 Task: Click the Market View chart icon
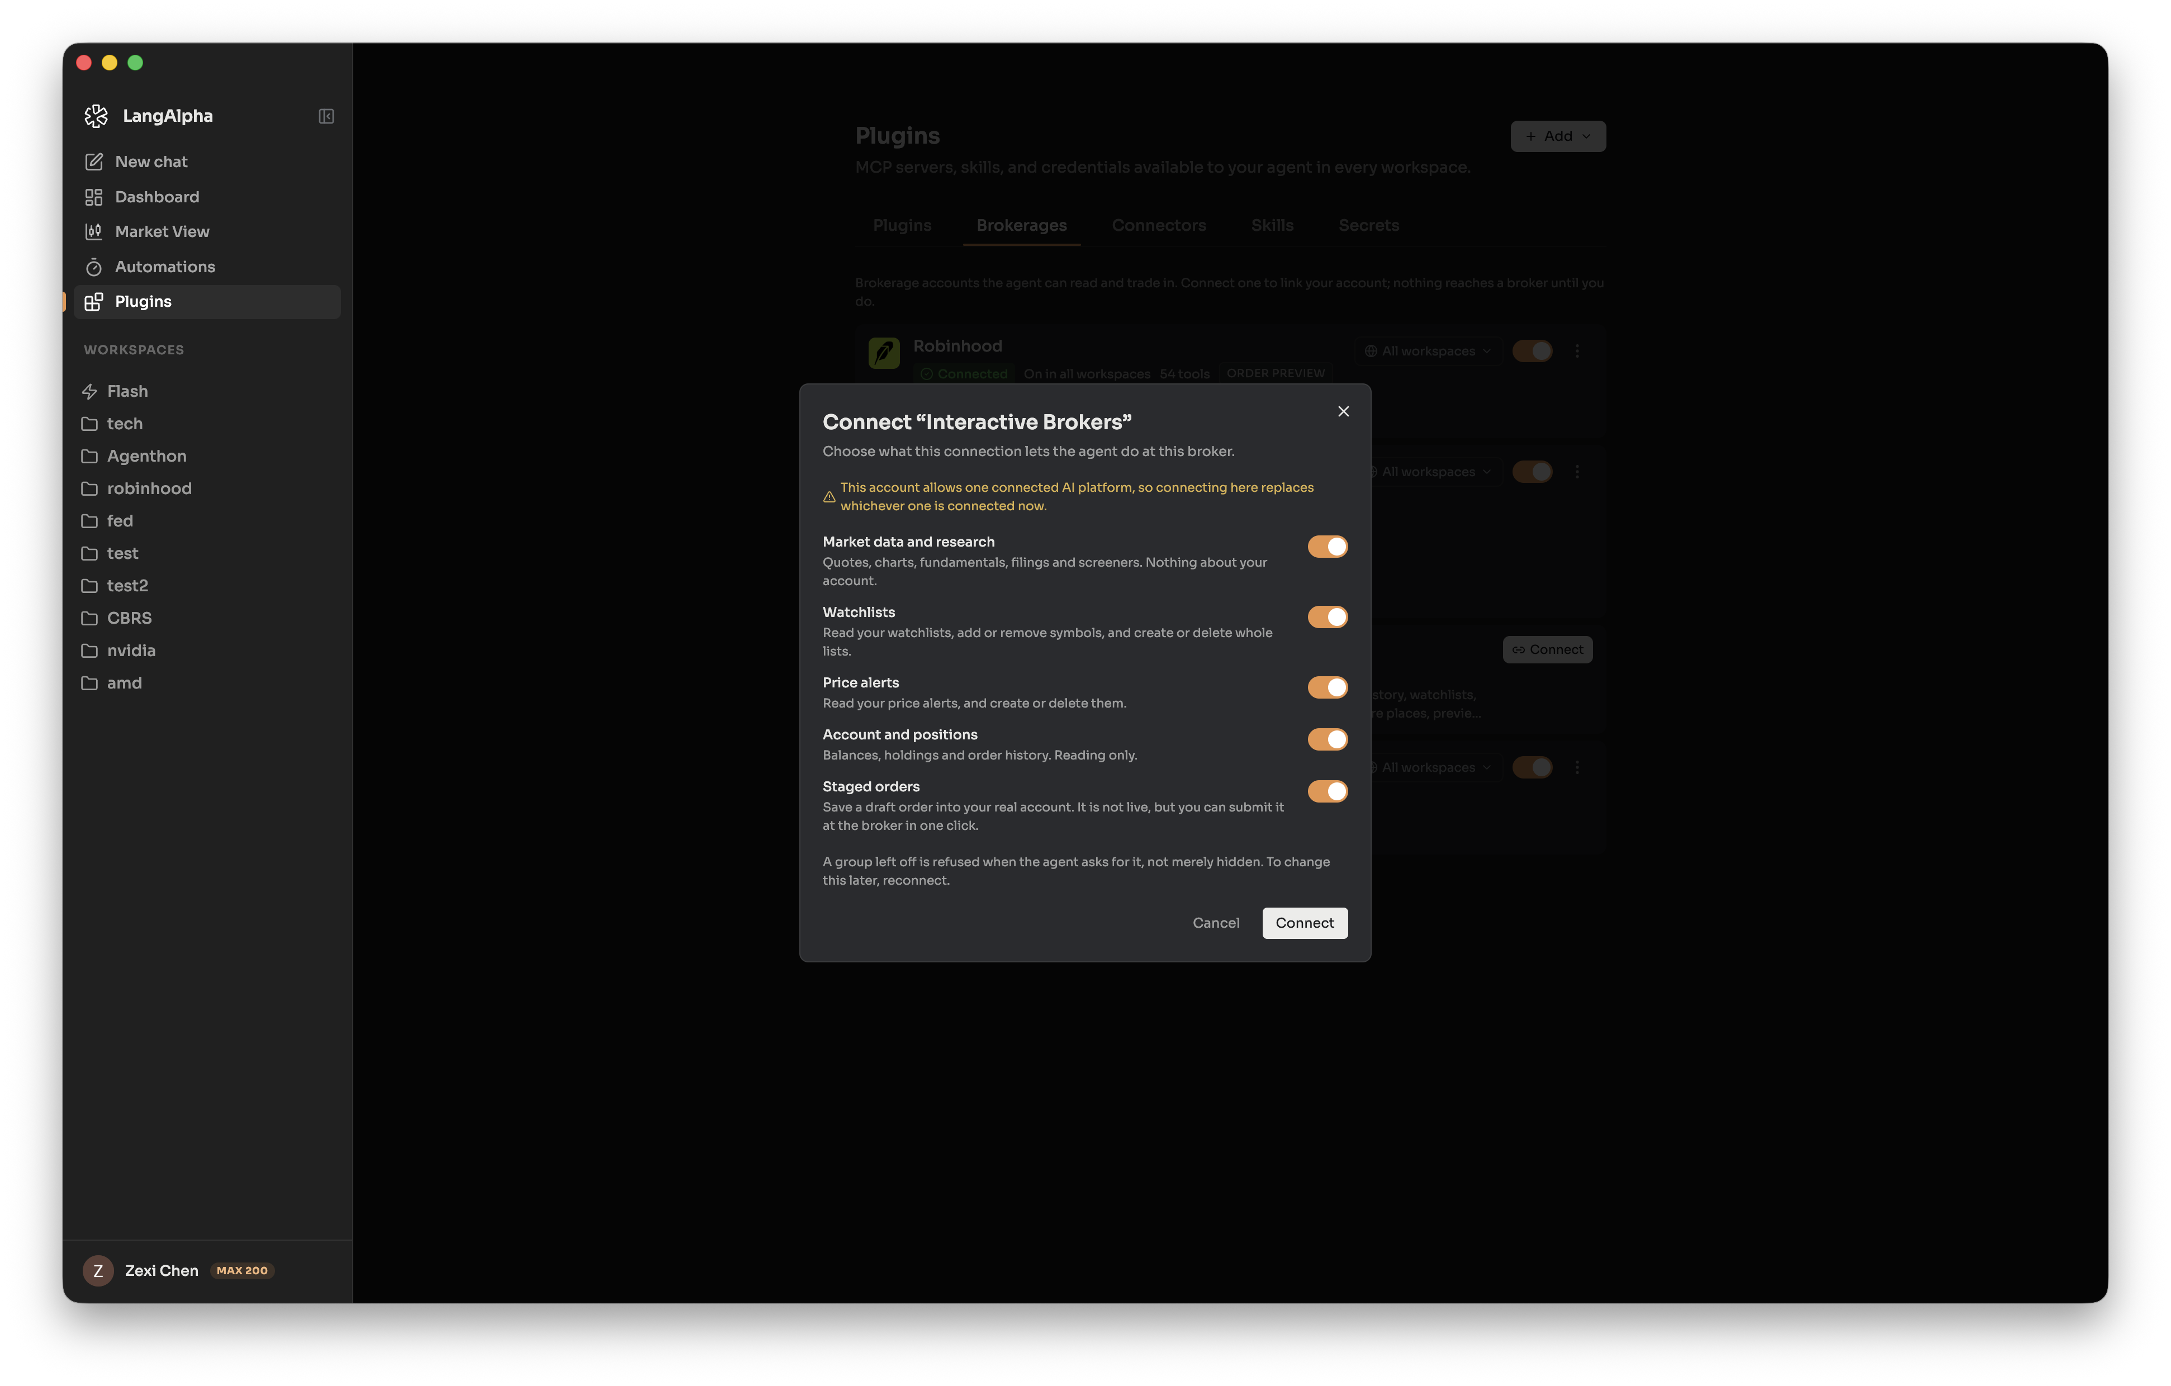point(94,231)
